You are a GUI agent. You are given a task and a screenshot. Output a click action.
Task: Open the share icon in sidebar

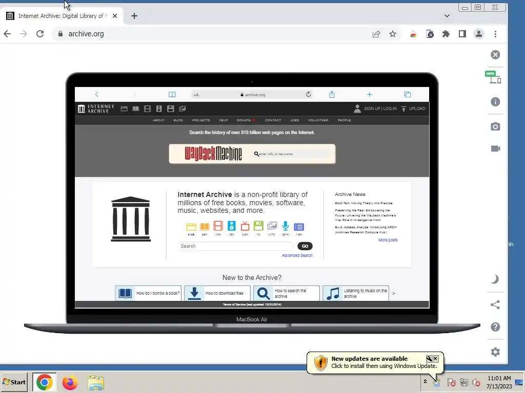(x=495, y=304)
